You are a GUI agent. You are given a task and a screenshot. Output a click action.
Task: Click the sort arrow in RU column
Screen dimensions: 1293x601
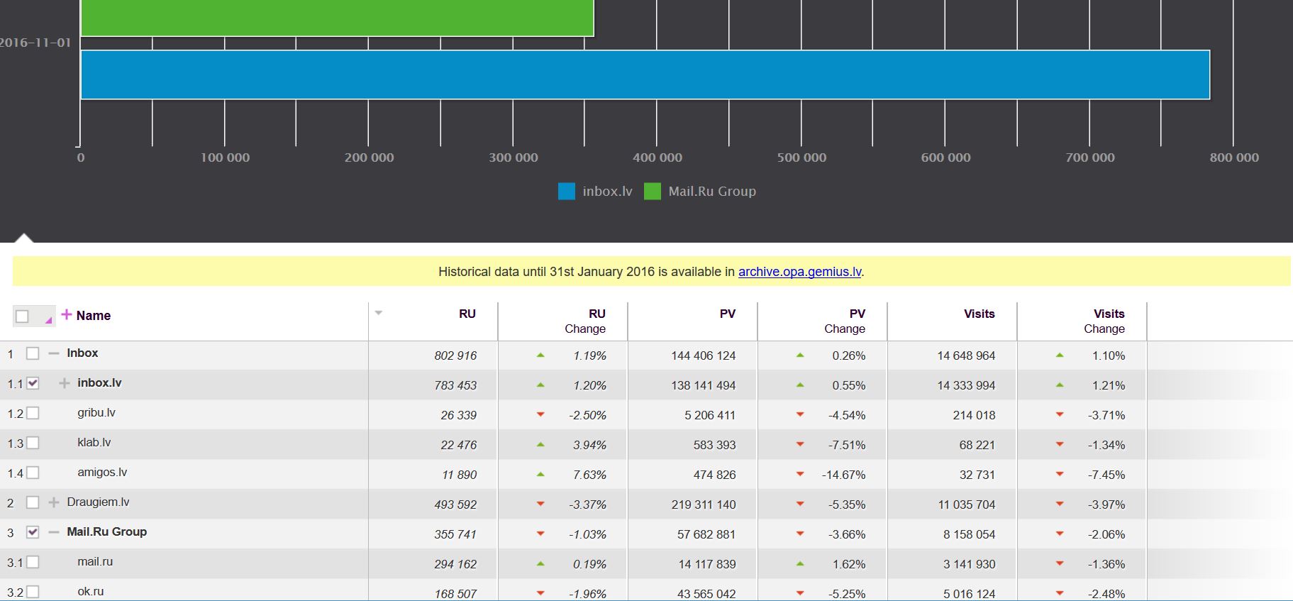point(379,313)
